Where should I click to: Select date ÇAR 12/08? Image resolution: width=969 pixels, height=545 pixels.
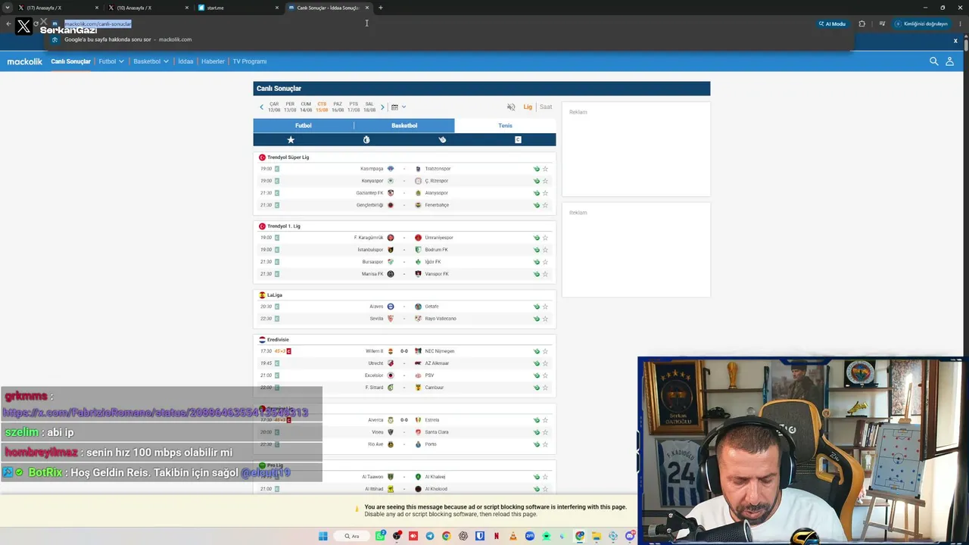274,107
